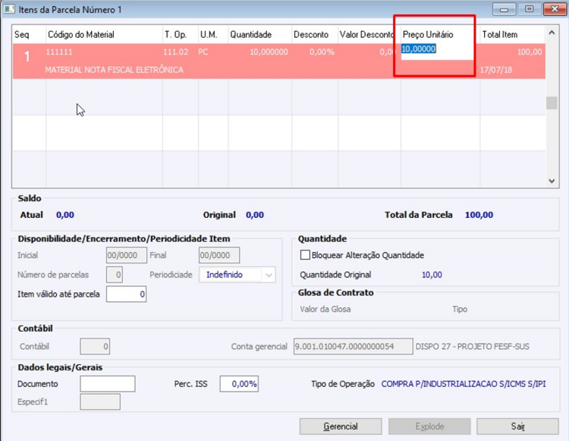Viewport: 569px width, 441px height.
Task: Click the Sair button
Action: point(517,426)
